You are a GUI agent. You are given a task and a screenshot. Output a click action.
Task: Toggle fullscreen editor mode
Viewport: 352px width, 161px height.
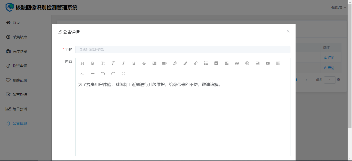123,74
